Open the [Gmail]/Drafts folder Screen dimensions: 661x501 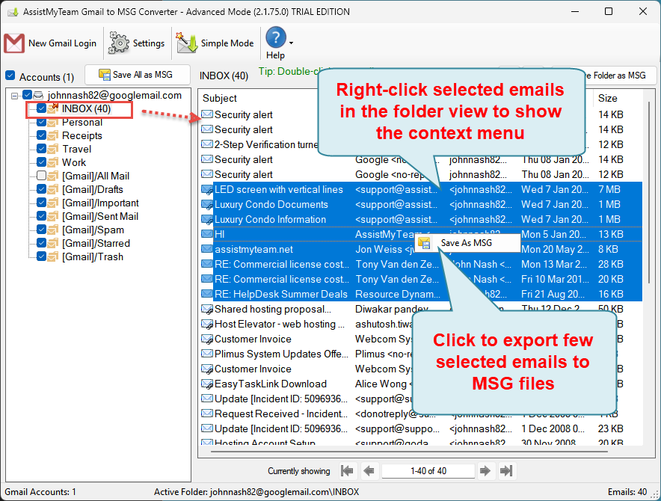pyautogui.click(x=93, y=190)
